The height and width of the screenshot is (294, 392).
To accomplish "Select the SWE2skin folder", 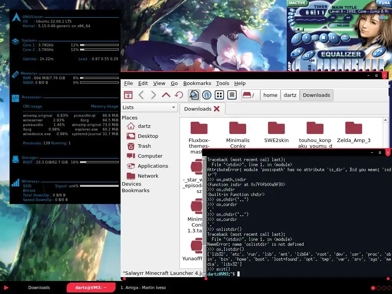I will [276, 132].
